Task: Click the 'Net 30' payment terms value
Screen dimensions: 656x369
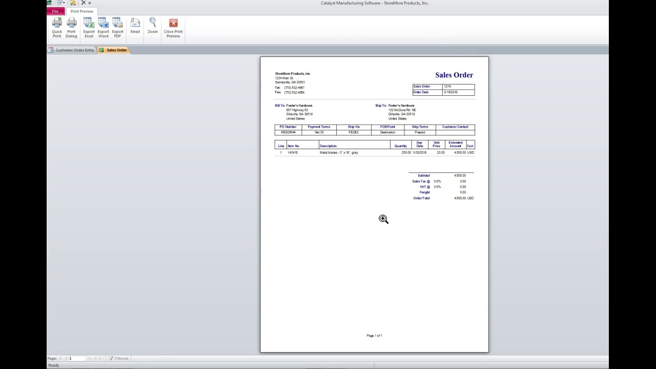Action: (319, 132)
